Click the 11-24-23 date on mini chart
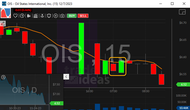Viewport: 190px width, 110px height. click(x=35, y=108)
